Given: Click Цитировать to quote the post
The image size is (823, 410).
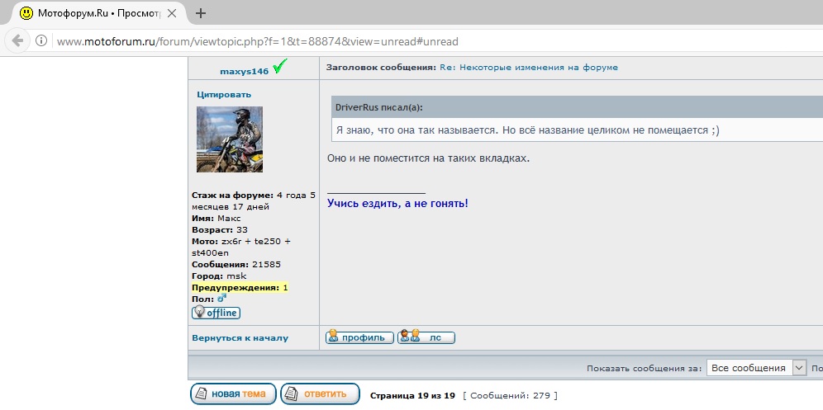Looking at the screenshot, I should [x=221, y=94].
